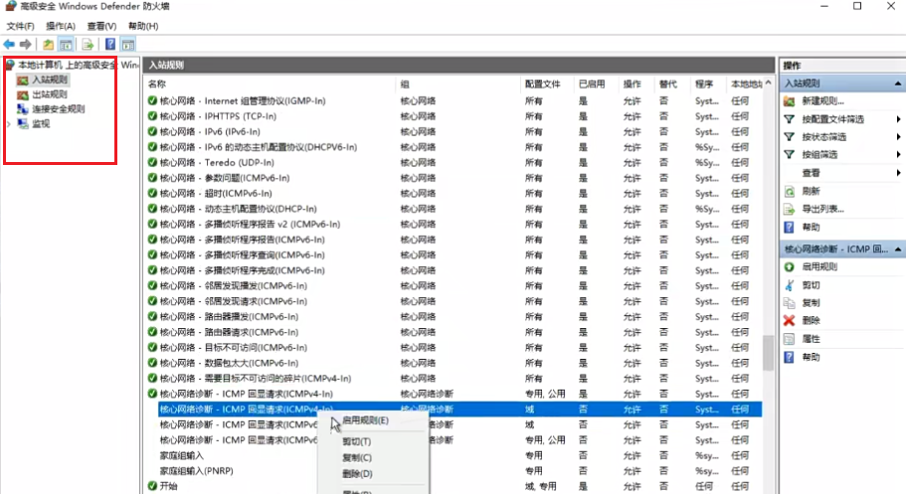Screen dimensions: 906x494
Task: Click the Export list toolbar icon
Action: 88,44
